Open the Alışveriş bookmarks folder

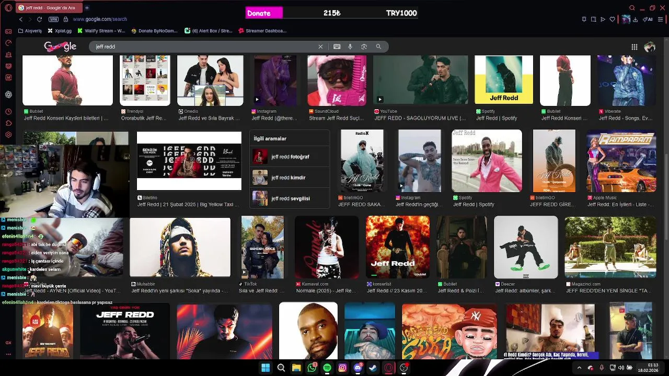pyautogui.click(x=29, y=31)
